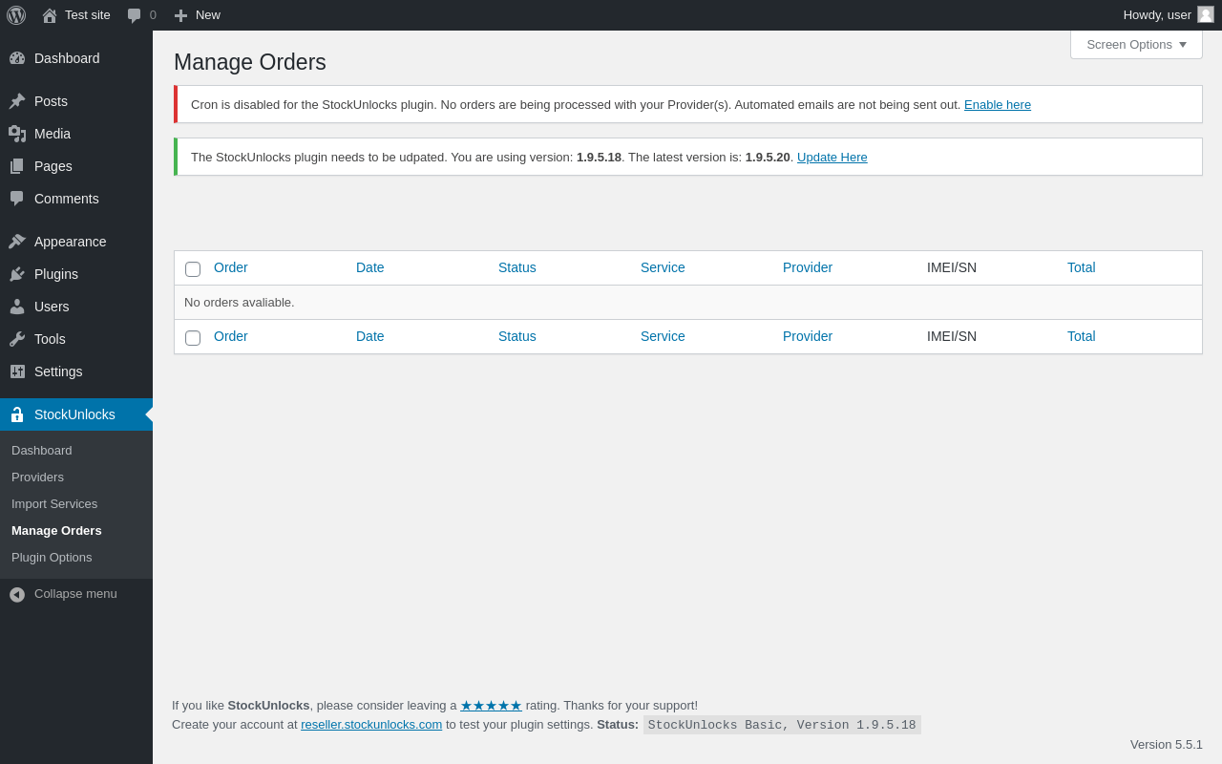Image resolution: width=1222 pixels, height=764 pixels.
Task: Open the Users menu
Action: tap(76, 307)
